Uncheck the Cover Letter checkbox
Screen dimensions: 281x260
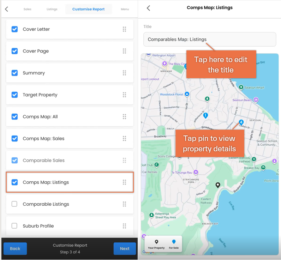[14, 29]
